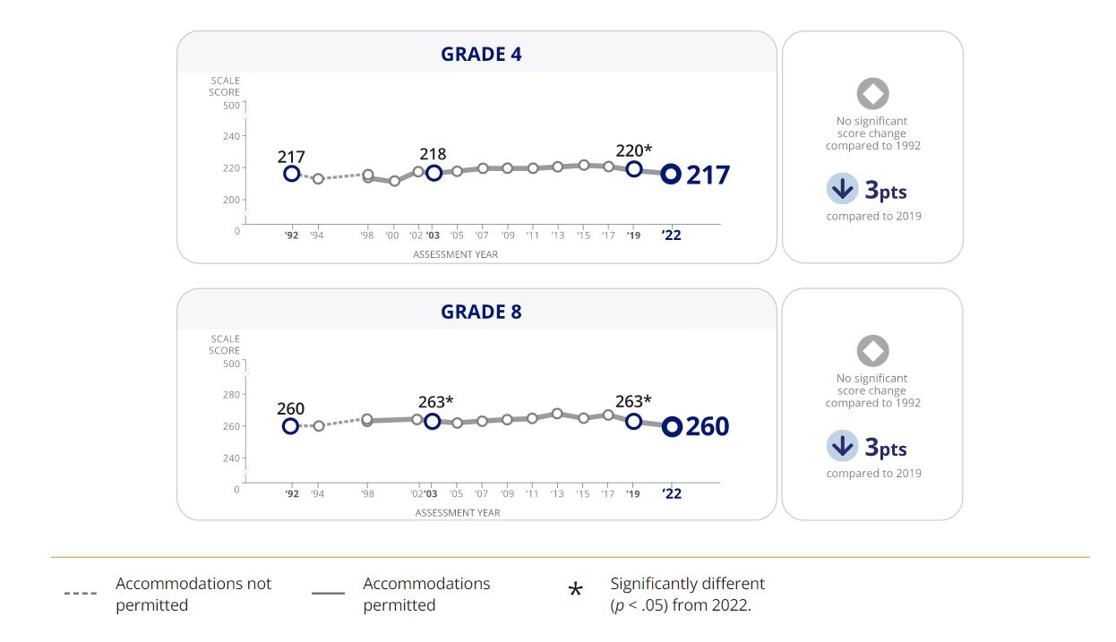Image resolution: width=1116 pixels, height=642 pixels.
Task: Click the Grade 8 large 260 score label
Action: [708, 427]
